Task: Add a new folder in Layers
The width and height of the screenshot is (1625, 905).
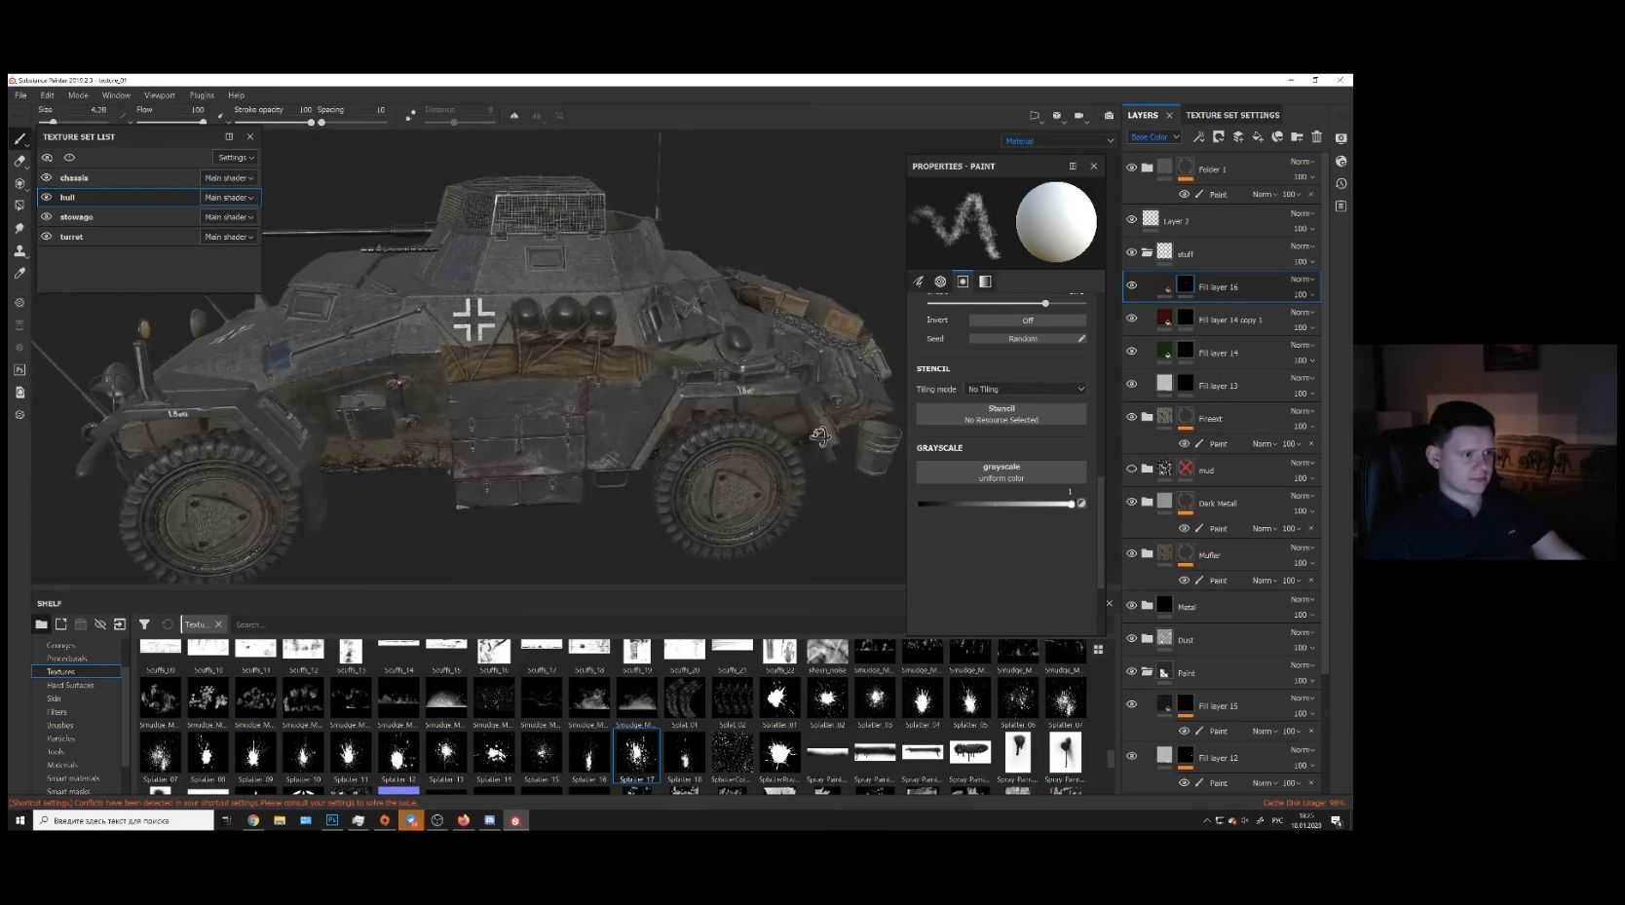Action: pos(1297,137)
